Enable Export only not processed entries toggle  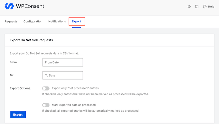tap(46, 88)
